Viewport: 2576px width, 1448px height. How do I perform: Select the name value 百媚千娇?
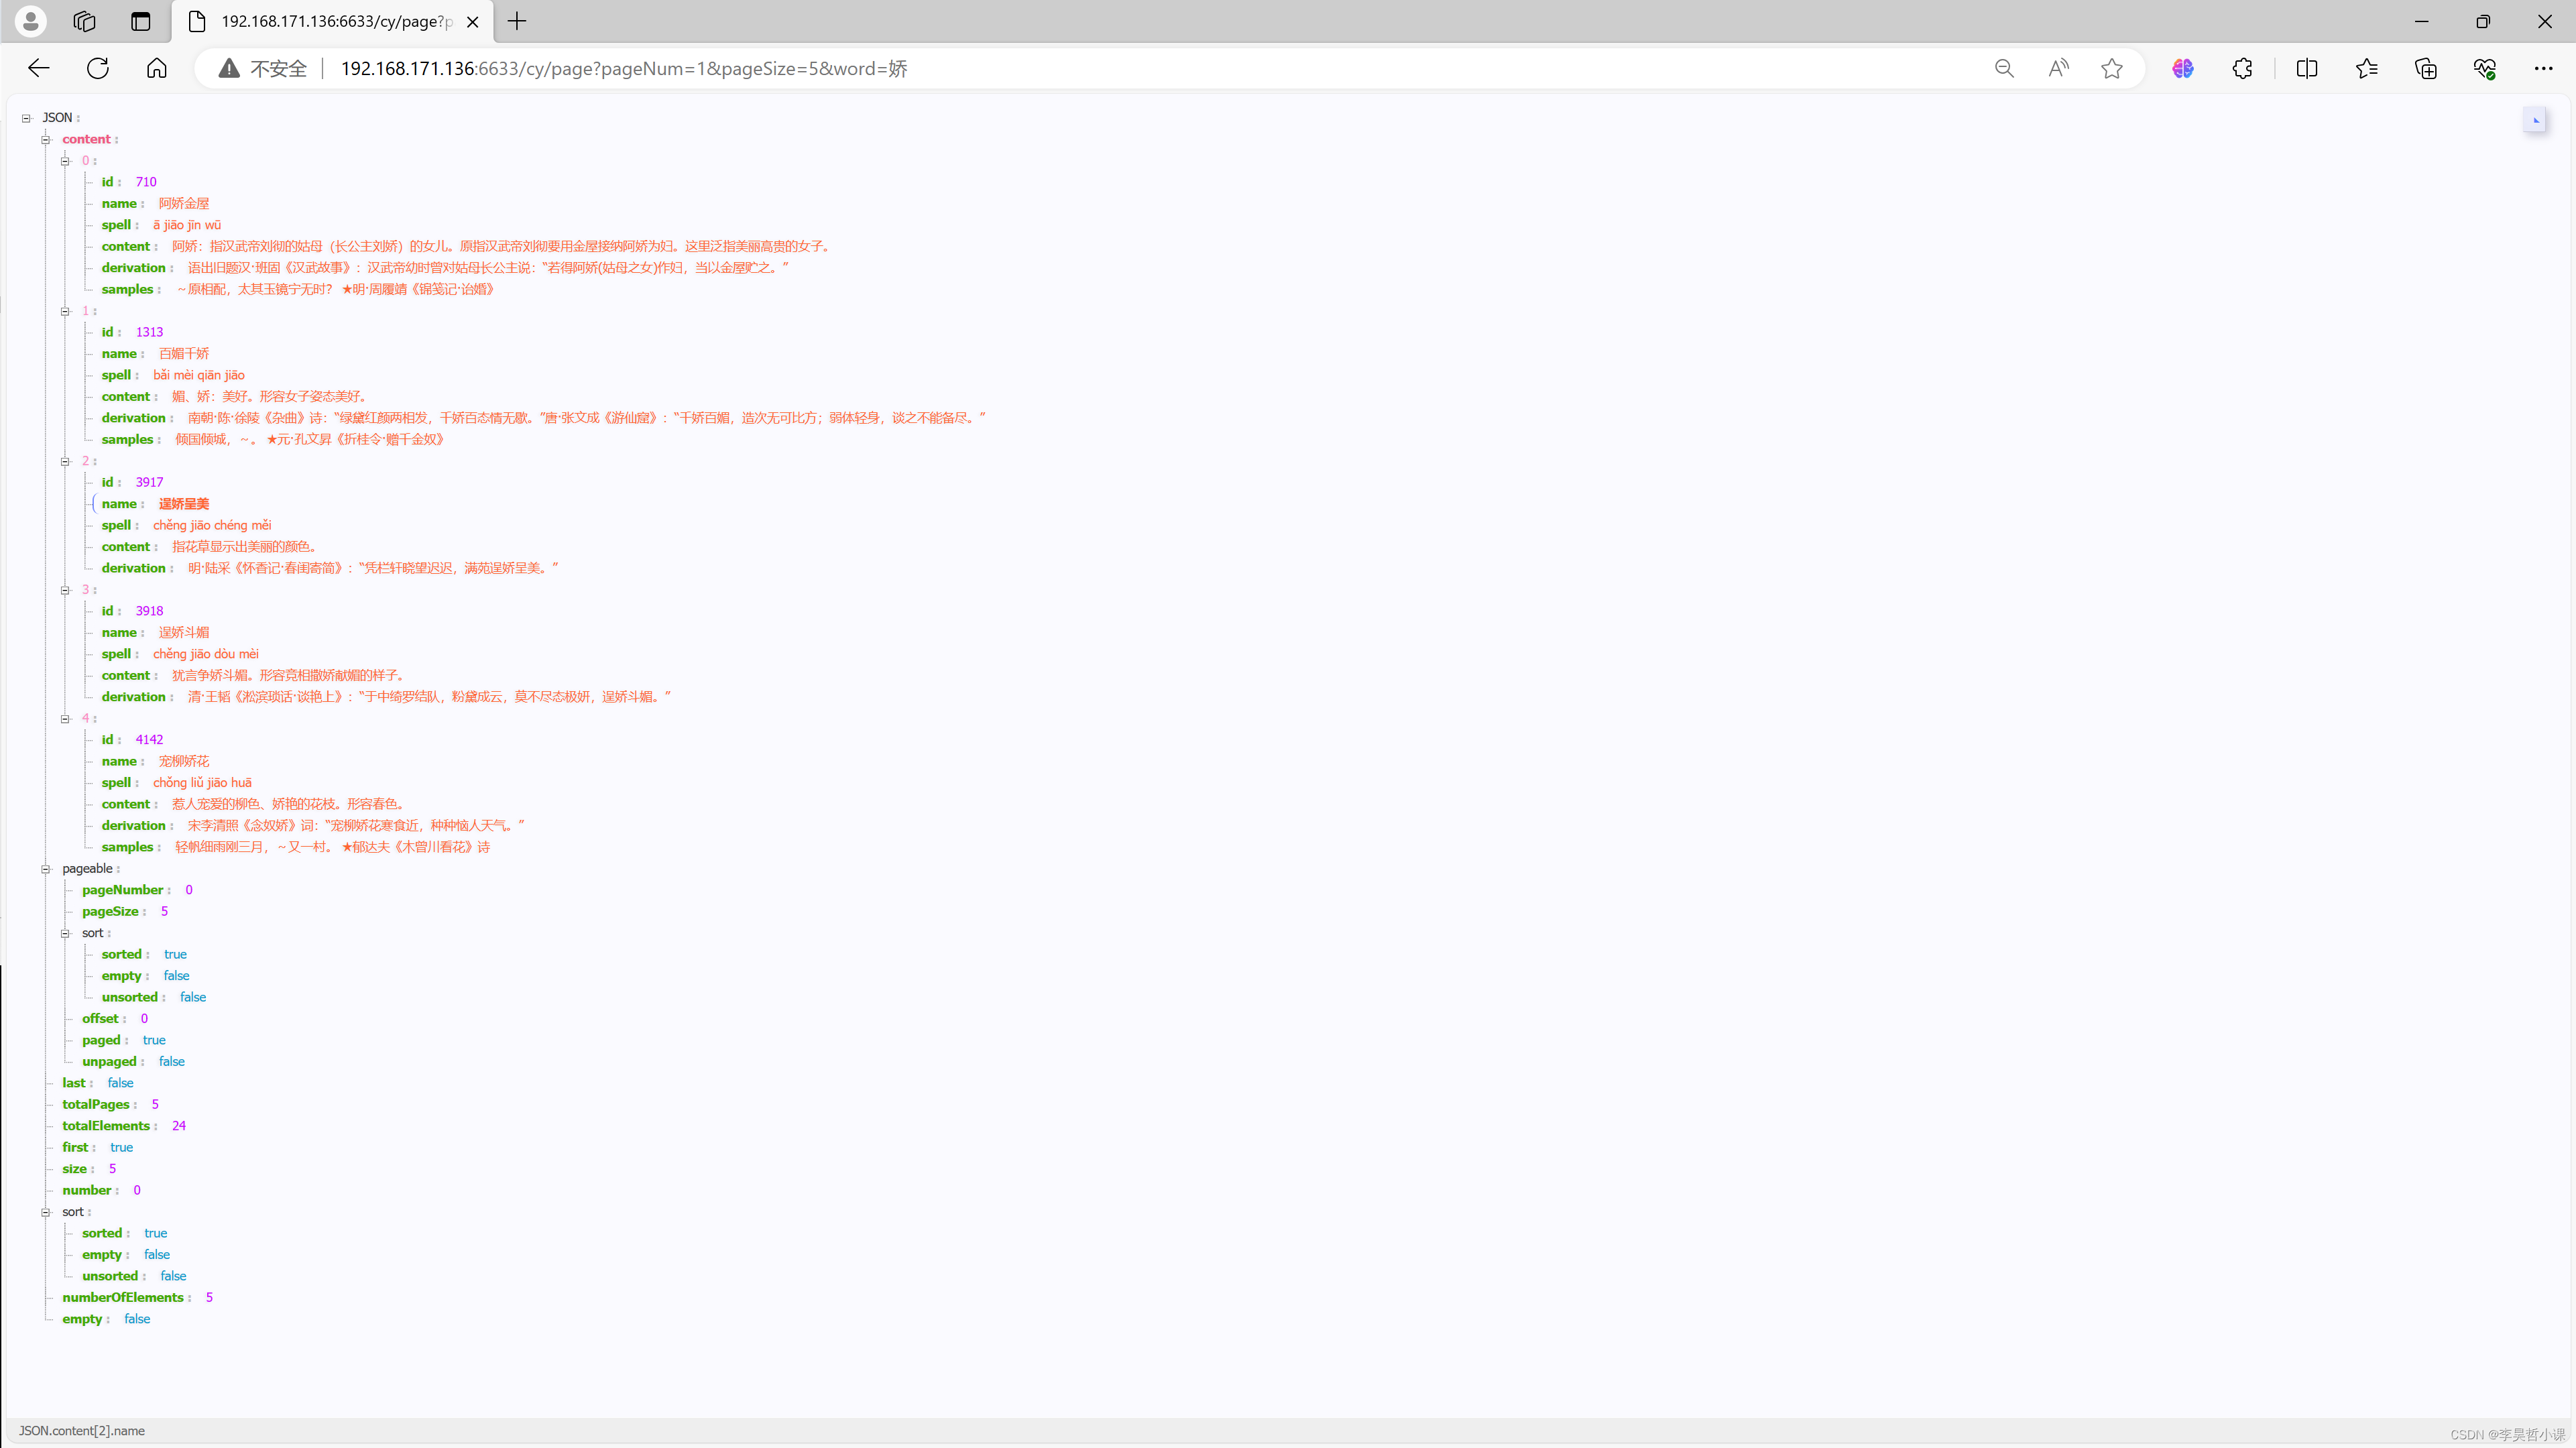[184, 353]
